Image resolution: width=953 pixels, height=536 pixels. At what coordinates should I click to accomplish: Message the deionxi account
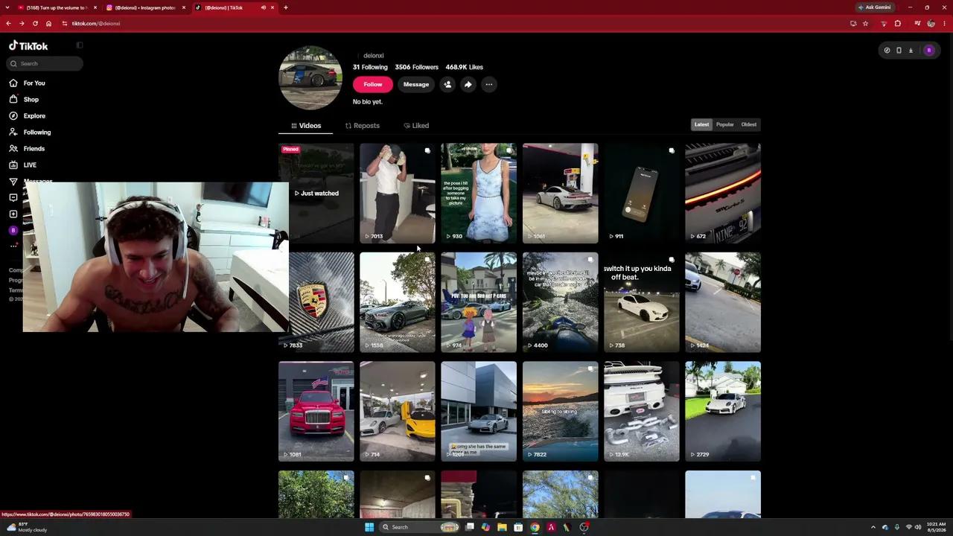[416, 84]
